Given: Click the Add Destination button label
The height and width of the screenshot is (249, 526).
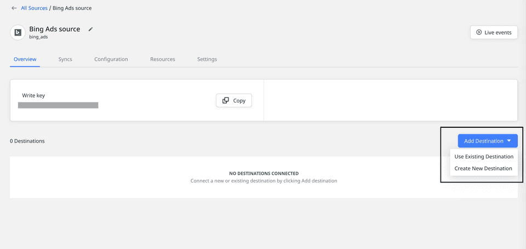Looking at the screenshot, I should 483,141.
